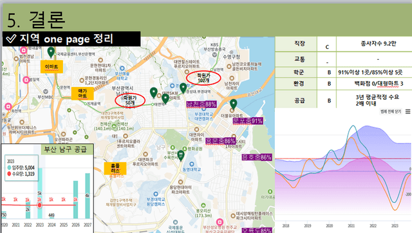Click the 2018 label on trend chart axis

[286, 226]
